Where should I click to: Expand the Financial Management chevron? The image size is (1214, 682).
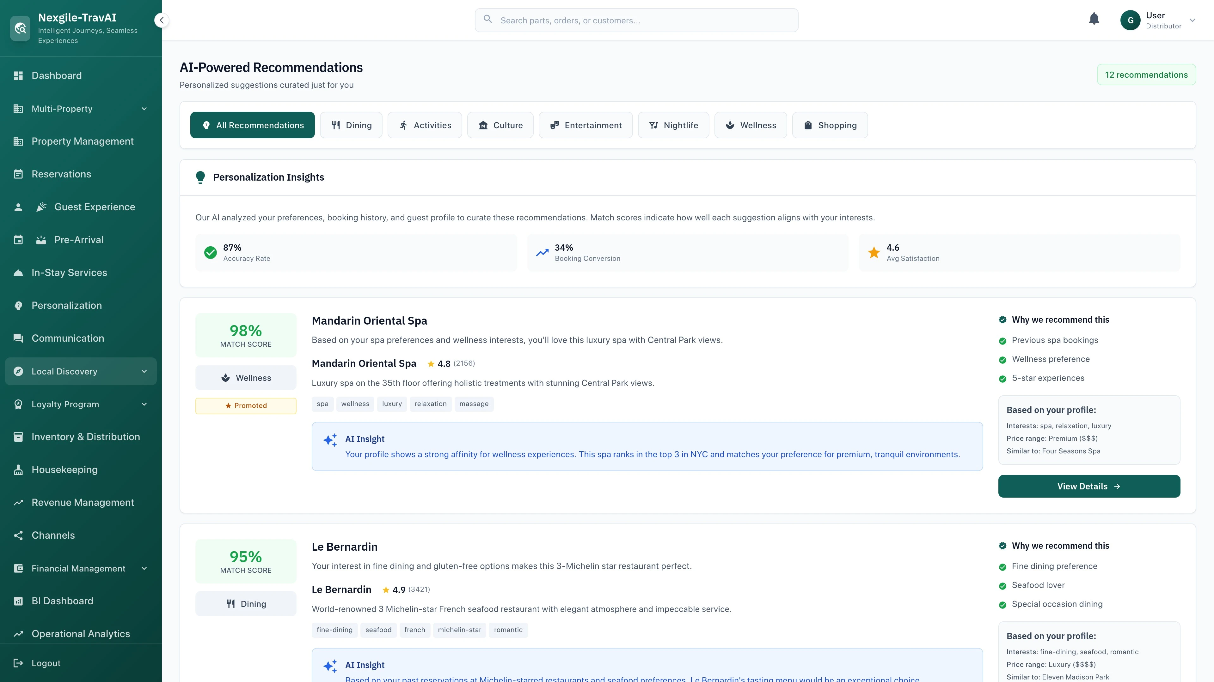144,569
